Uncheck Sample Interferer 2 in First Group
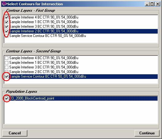The width and height of the screenshot is (162, 139). pyautogui.click(x=7, y=31)
